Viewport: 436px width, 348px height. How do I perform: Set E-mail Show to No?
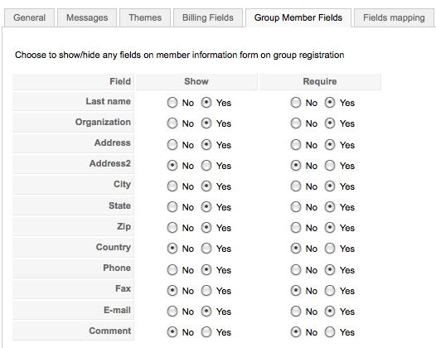pyautogui.click(x=172, y=312)
